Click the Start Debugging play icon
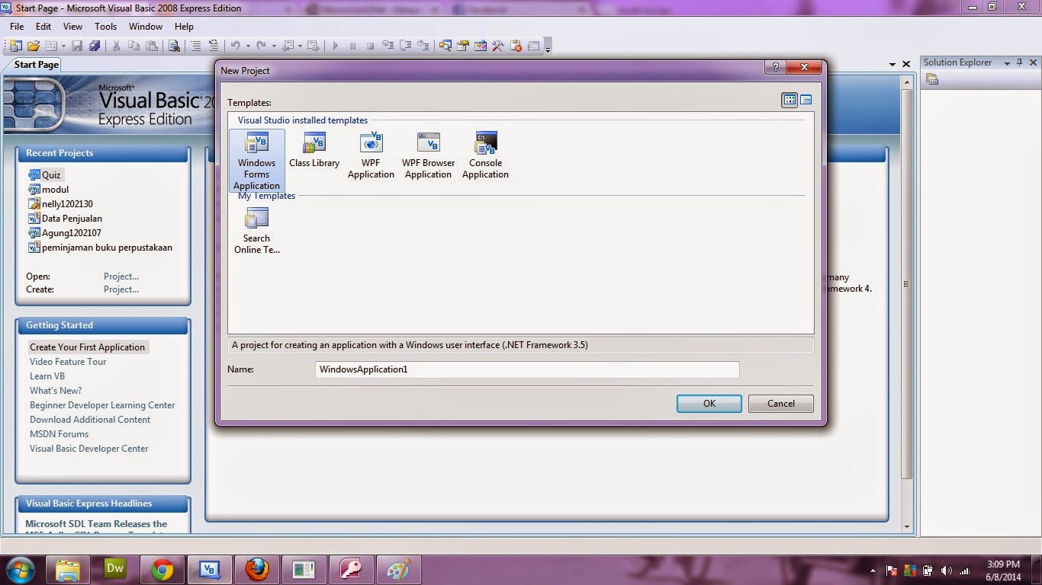Screen dimensions: 1042x585 click(x=335, y=46)
